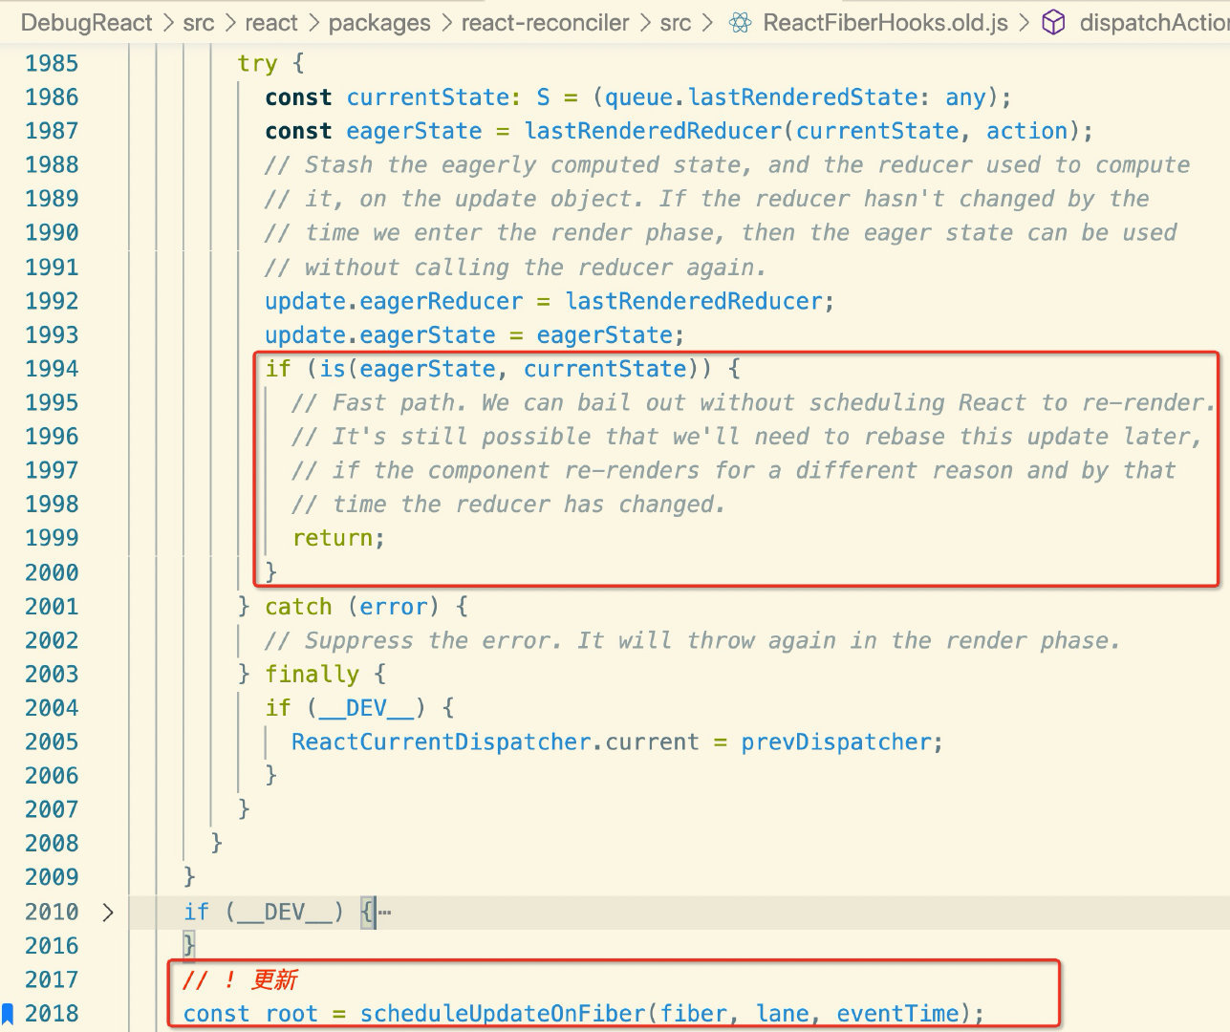
Task: Click update.eagerState on line 1993
Action: (x=380, y=335)
